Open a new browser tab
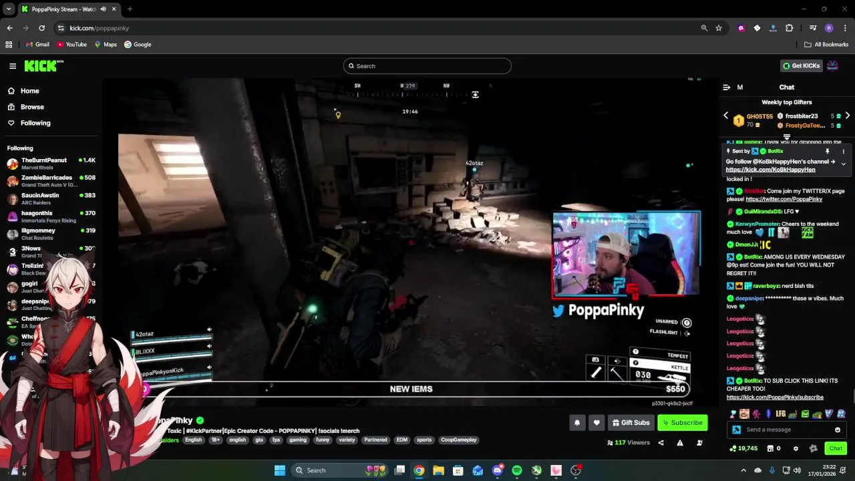 (x=130, y=9)
